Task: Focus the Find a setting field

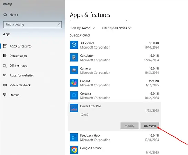Action: pos(32,25)
